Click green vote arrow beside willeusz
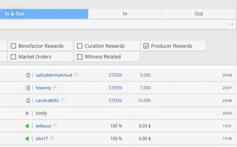This screenshot has width=237, height=147. click(x=27, y=126)
